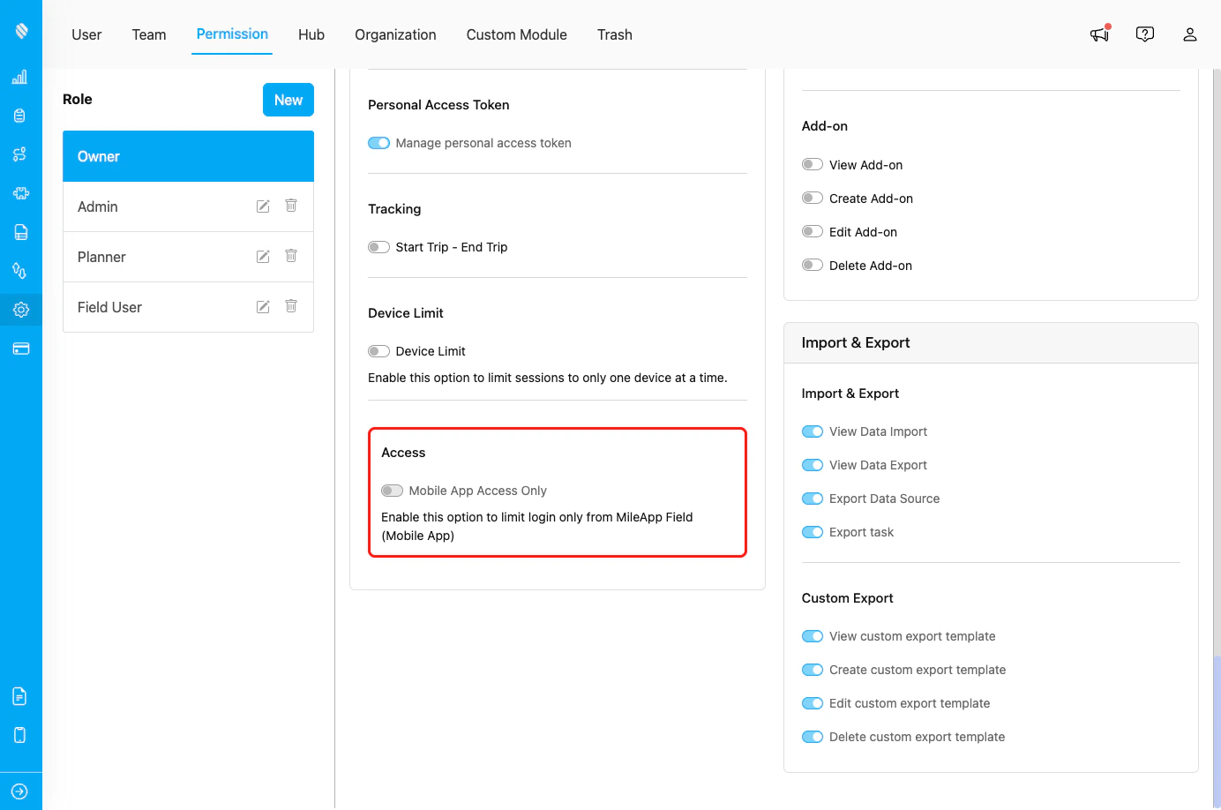Select the settings gear in the sidebar

(20, 309)
